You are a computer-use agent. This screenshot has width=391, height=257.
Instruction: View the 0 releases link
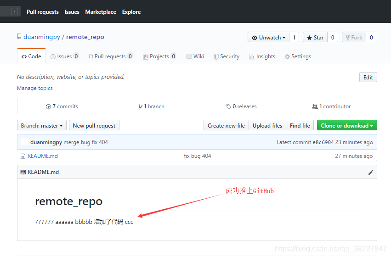tap(241, 106)
